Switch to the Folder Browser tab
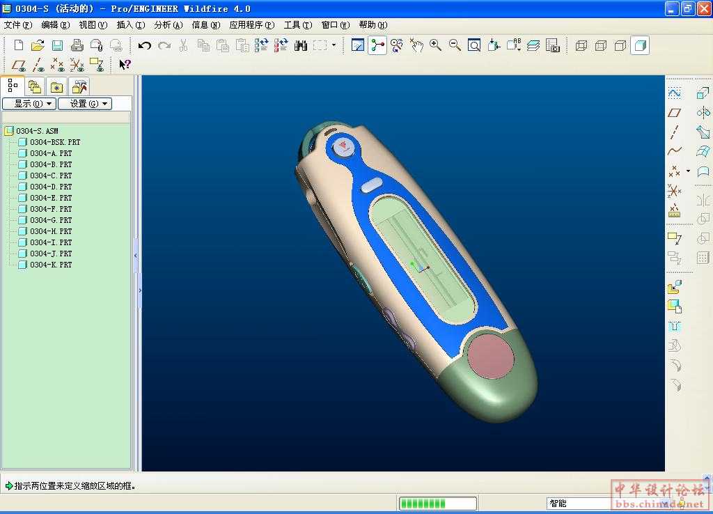The width and height of the screenshot is (713, 514). 35,86
